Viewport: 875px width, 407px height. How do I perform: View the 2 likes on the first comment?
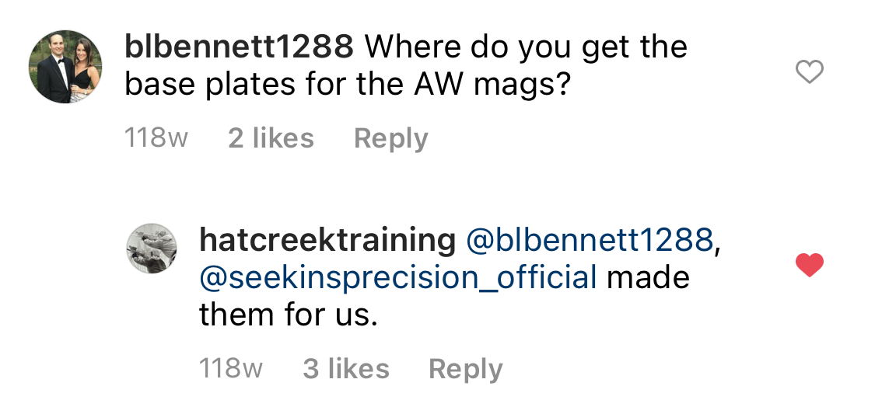(x=271, y=138)
